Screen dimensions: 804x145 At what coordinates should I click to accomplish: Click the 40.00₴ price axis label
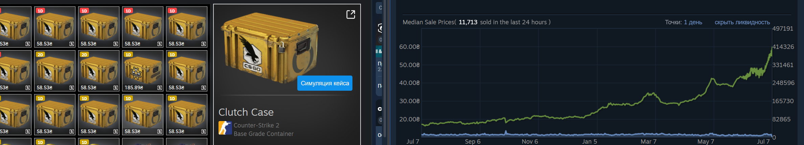[x=409, y=83]
